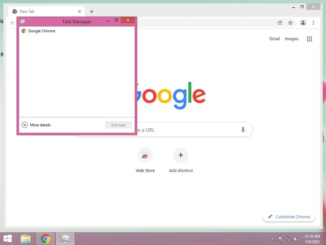Open Google apps grid
This screenshot has width=326, height=245.
(309, 39)
